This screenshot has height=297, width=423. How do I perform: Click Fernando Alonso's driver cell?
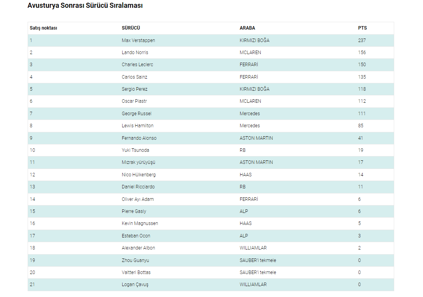139,138
